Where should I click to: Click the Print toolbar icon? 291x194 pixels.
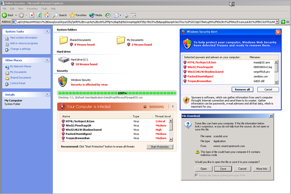125,15
